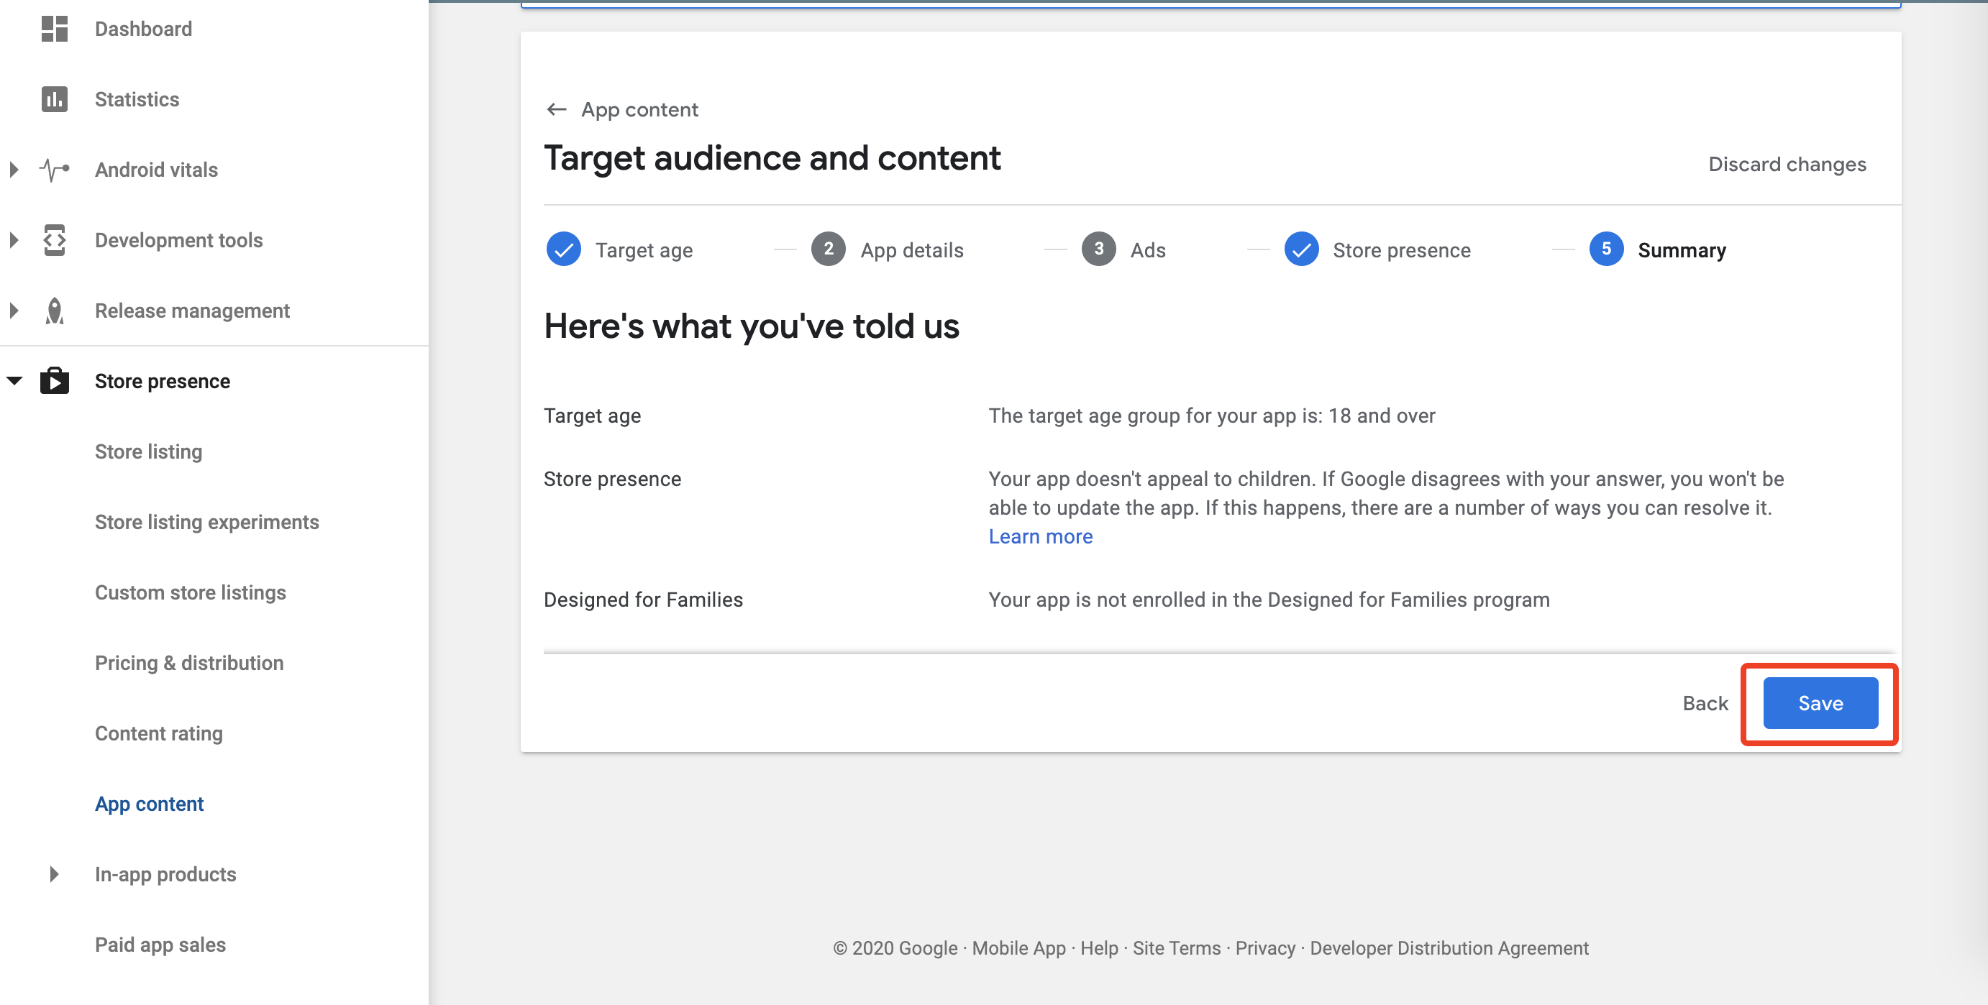1988x1005 pixels.
Task: Click the Android vitals pulse icon
Action: click(x=54, y=170)
